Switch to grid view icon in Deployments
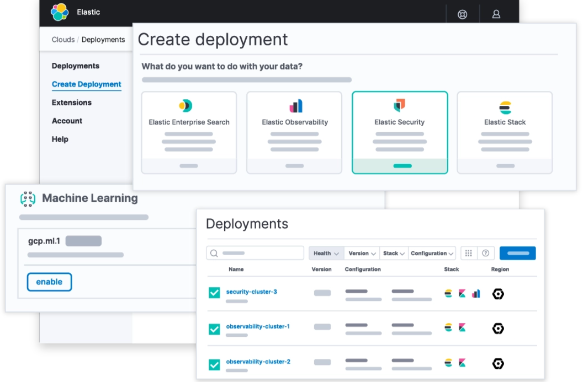This screenshot has width=583, height=382. [469, 253]
